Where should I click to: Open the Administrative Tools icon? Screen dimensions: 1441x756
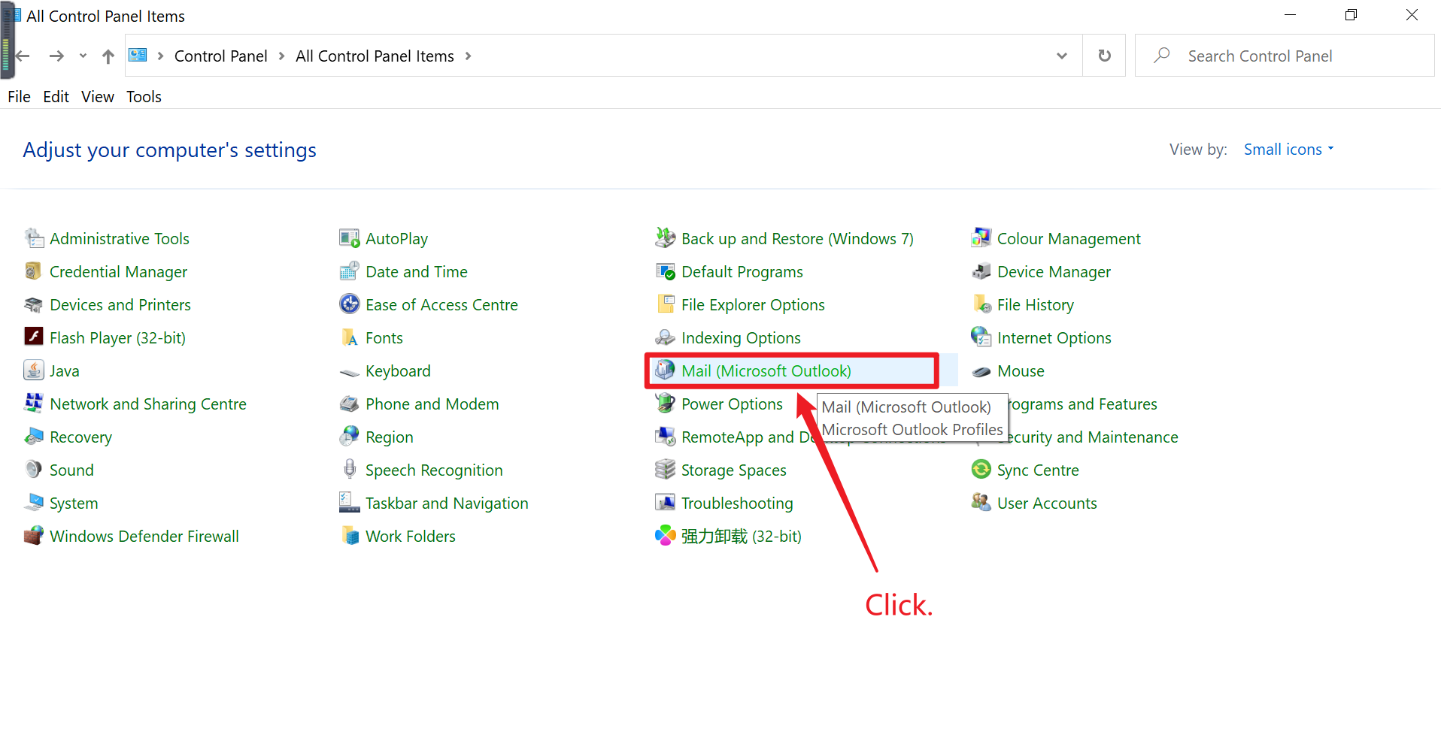(34, 238)
